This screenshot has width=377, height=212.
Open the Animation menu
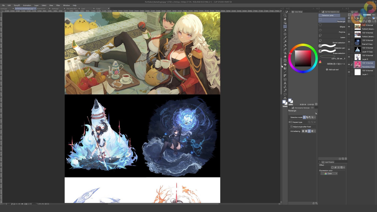(27, 5)
